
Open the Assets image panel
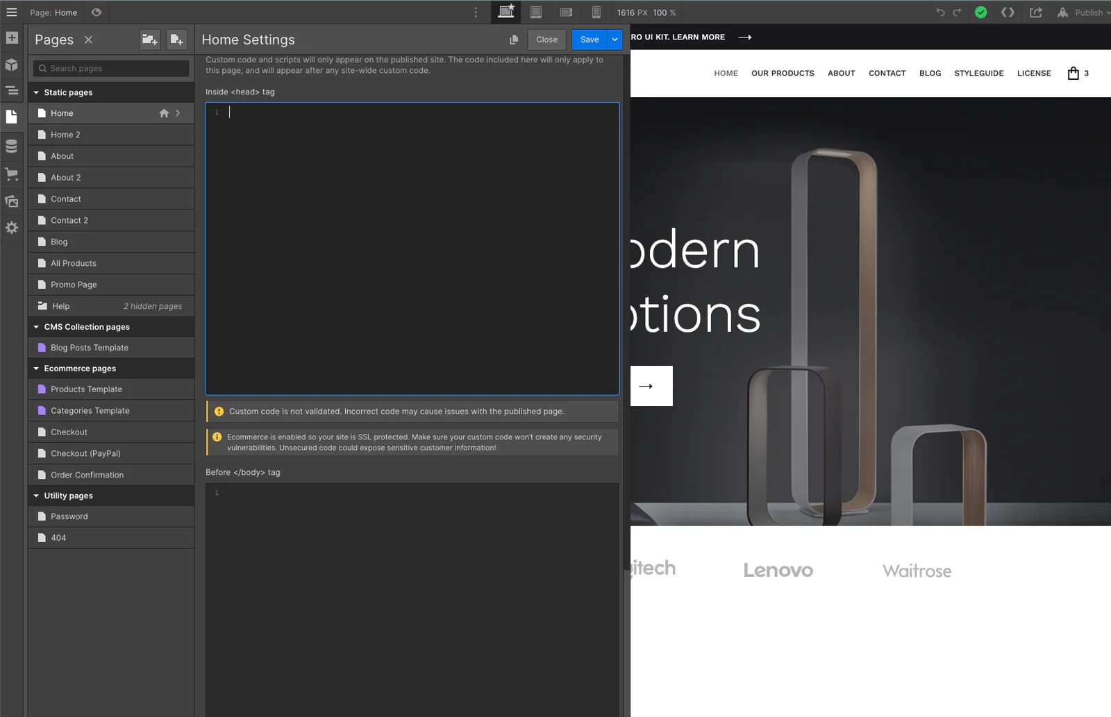12,201
